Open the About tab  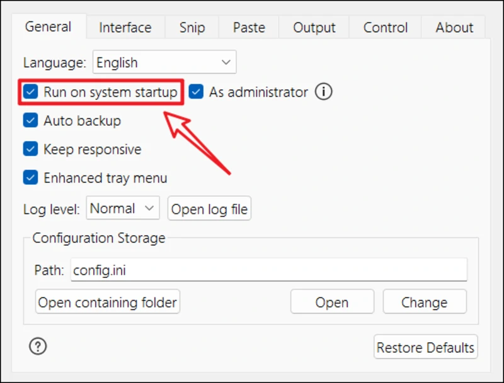point(454,28)
